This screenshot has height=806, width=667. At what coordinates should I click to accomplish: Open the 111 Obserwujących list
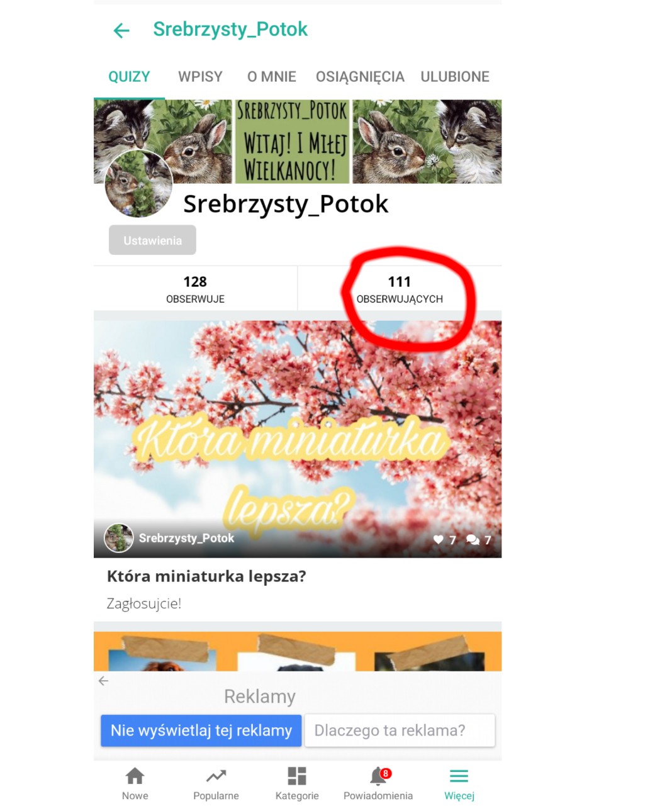click(x=400, y=289)
